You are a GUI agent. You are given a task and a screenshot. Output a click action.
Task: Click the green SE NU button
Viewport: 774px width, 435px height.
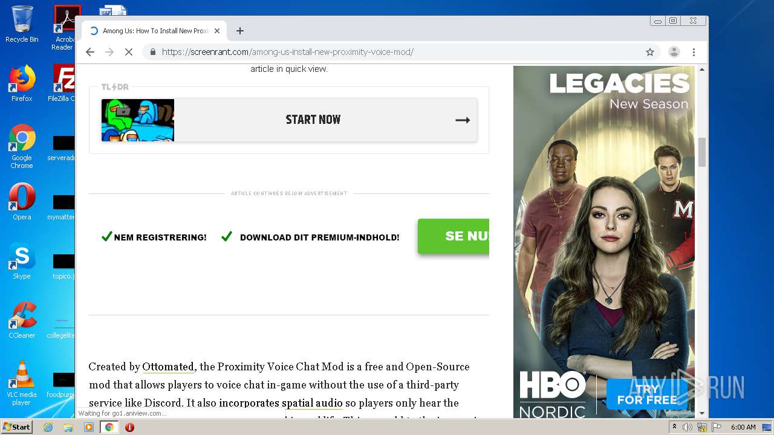click(454, 236)
